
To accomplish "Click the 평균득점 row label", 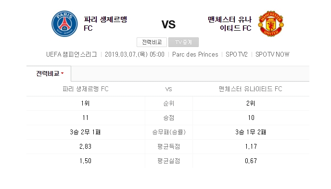I will 169,146.
